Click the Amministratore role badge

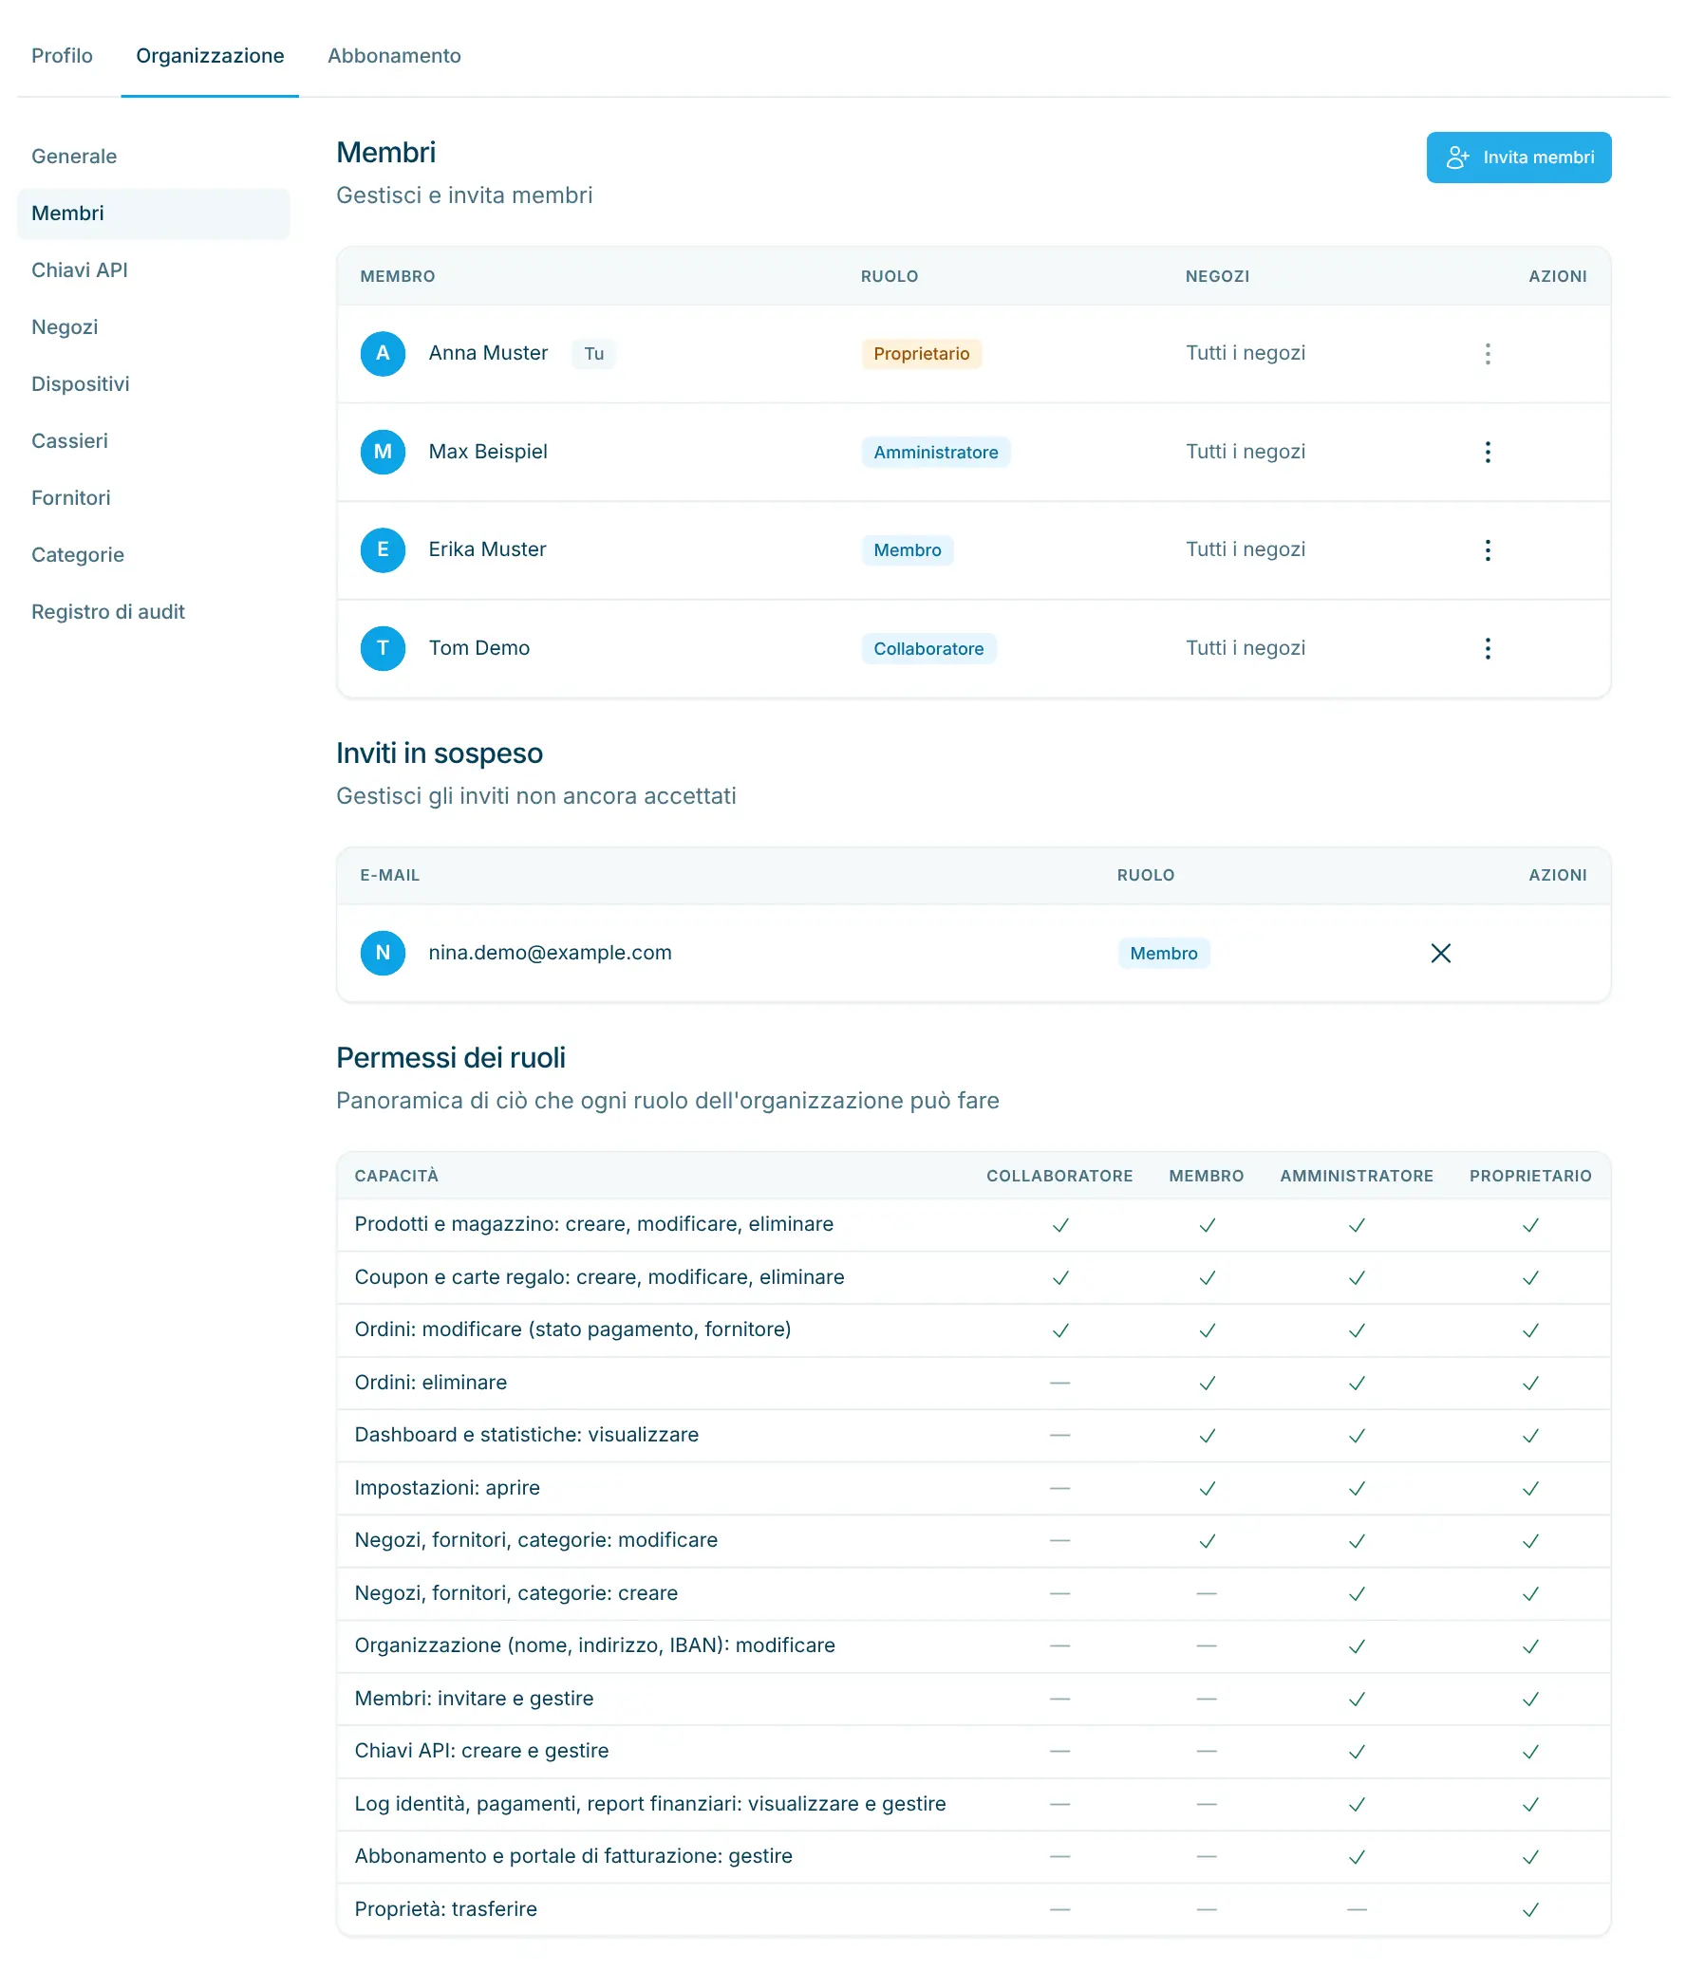935,452
